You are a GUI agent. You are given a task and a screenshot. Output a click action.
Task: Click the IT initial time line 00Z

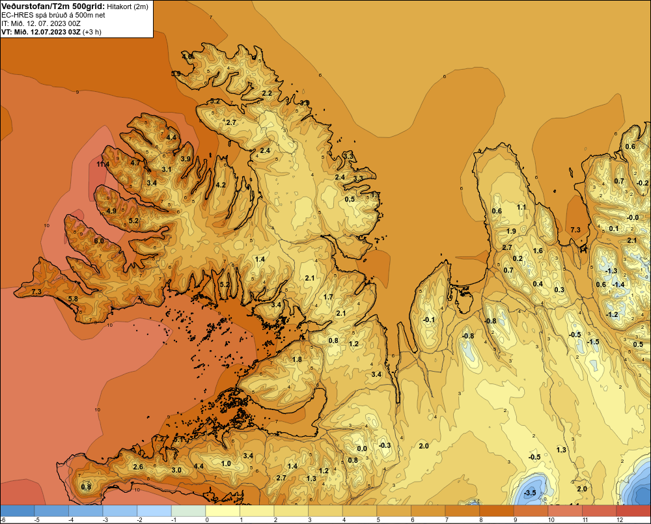pyautogui.click(x=40, y=23)
